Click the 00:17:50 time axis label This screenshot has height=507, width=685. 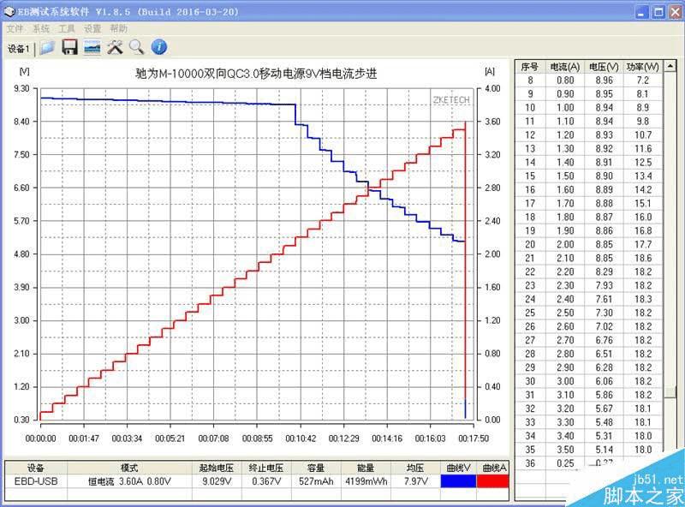pos(474,438)
